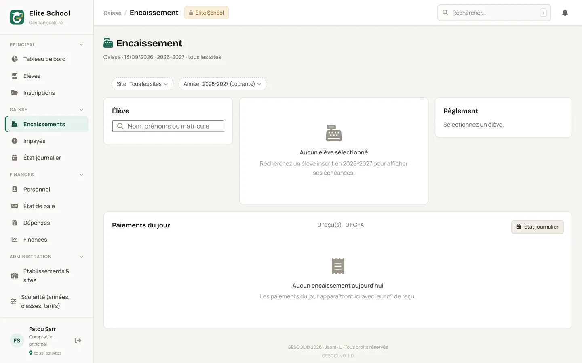Open the Année 2026-2027 dropdown
Image resolution: width=582 pixels, height=363 pixels.
(x=223, y=84)
